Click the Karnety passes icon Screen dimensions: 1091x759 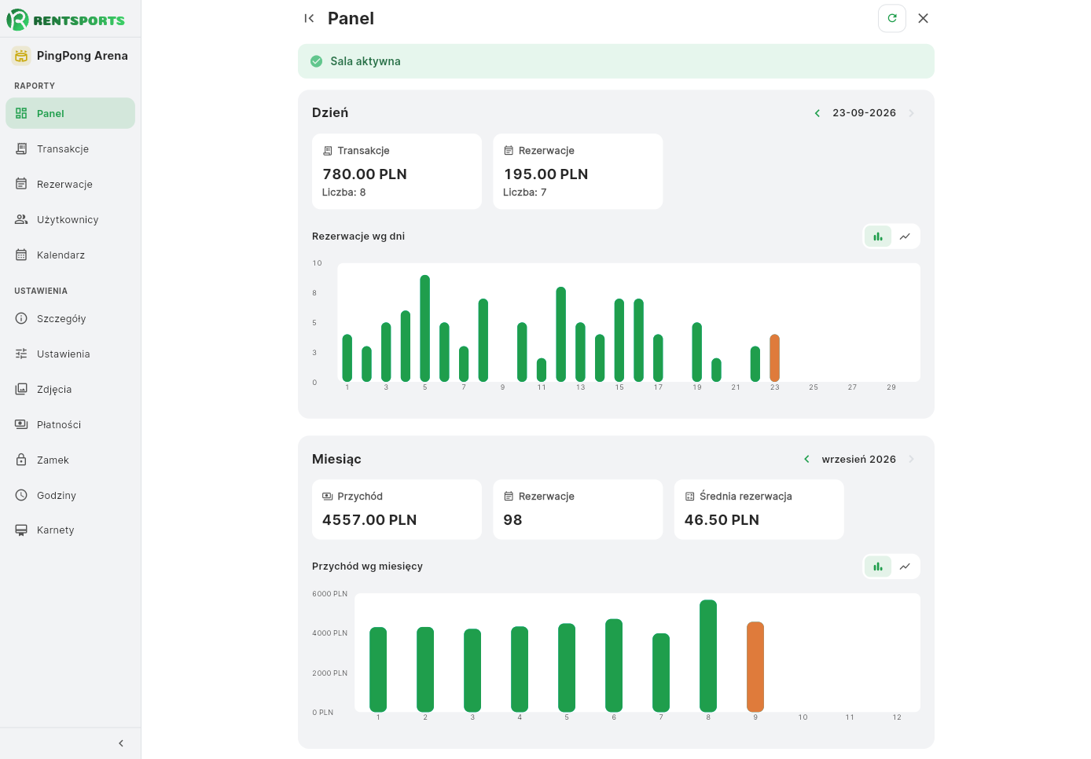click(21, 530)
